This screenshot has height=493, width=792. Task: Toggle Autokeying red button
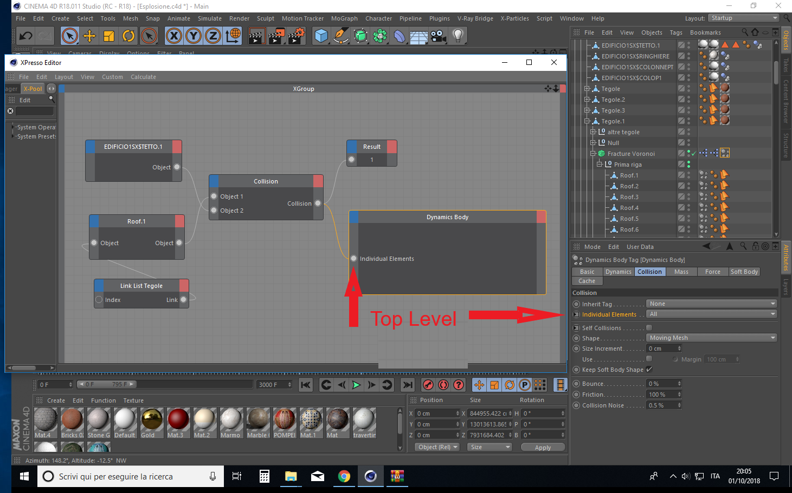(443, 385)
